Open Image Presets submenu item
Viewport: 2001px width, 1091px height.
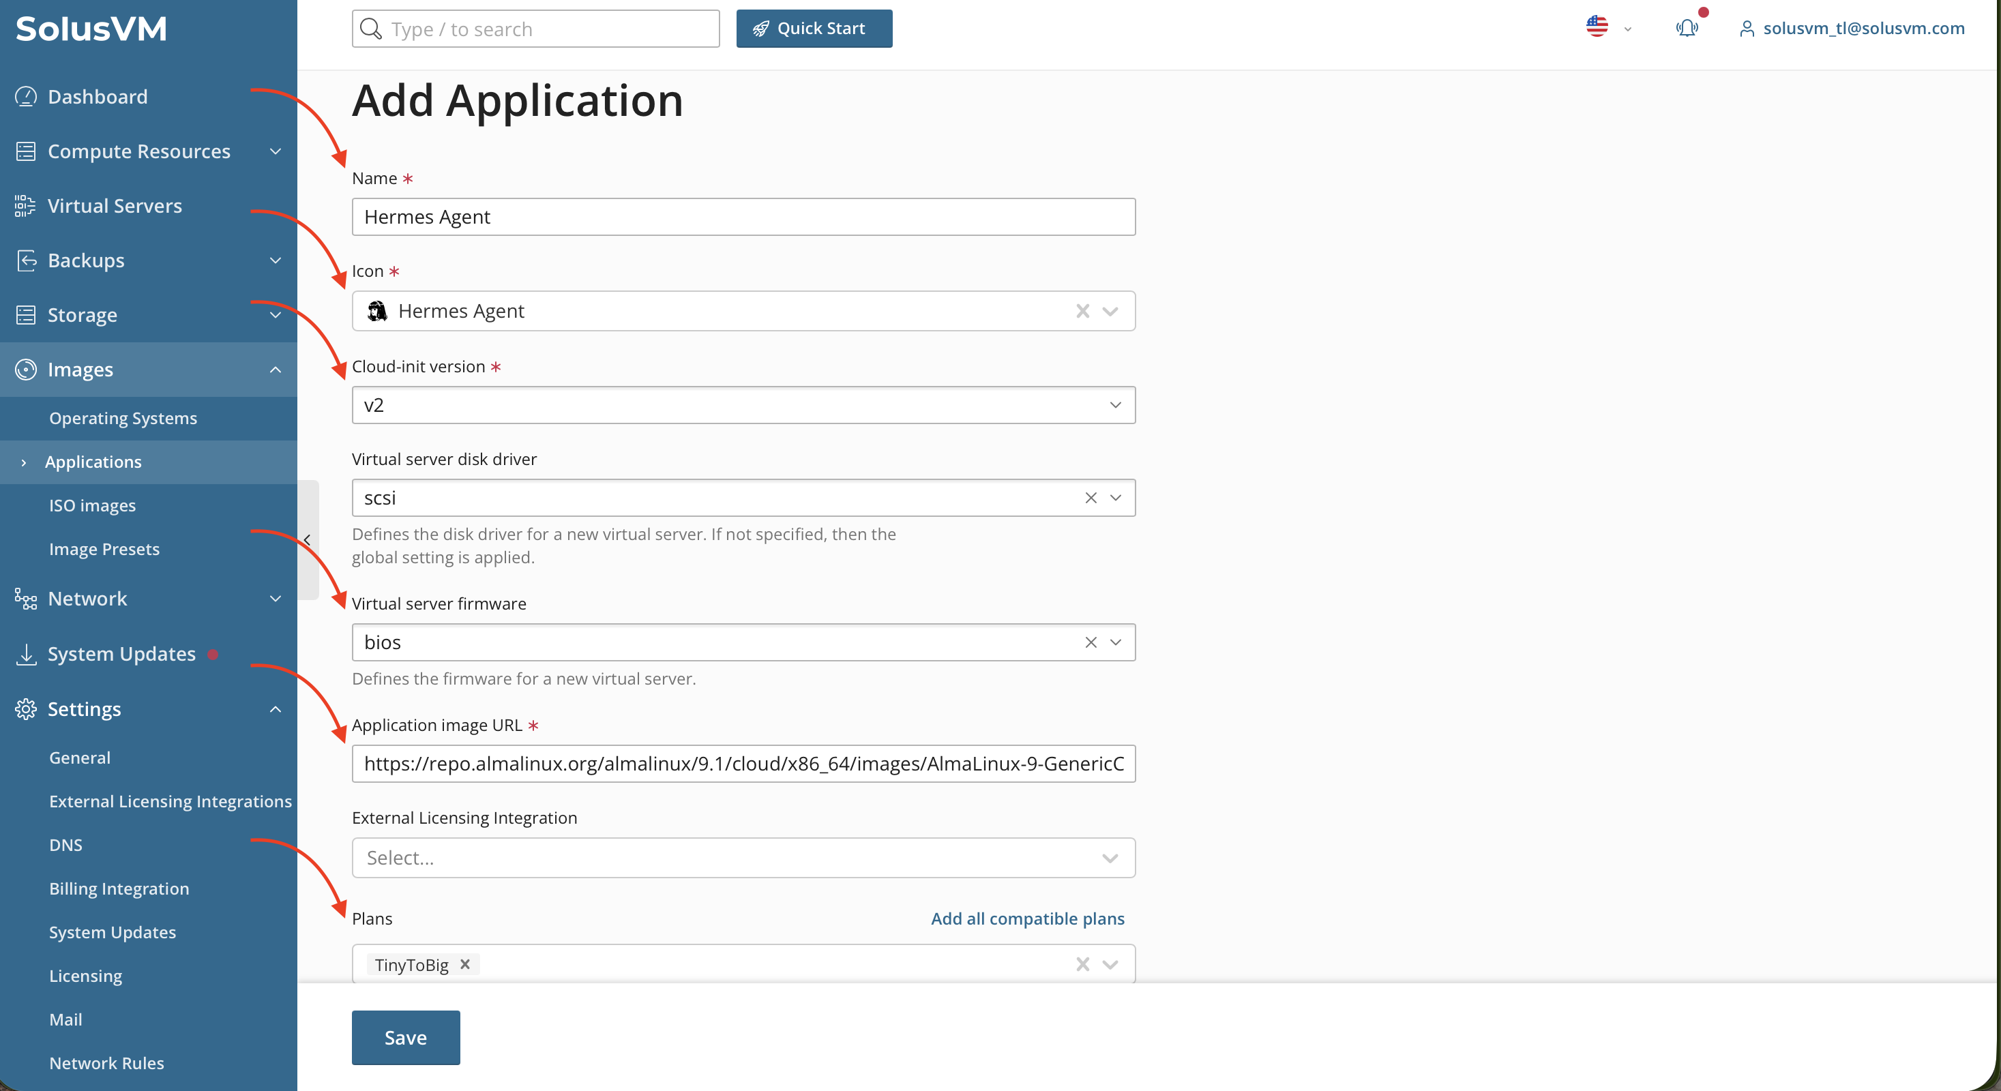click(x=104, y=549)
